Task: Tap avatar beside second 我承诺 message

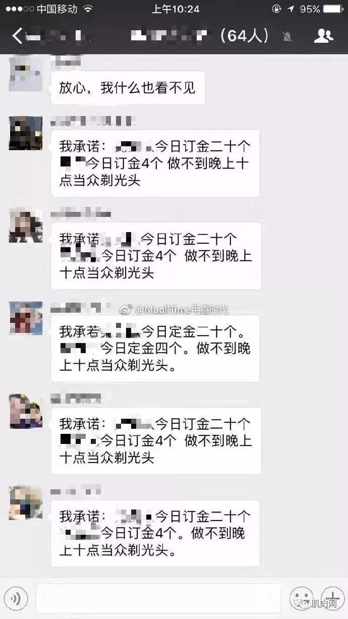Action: coord(26,226)
